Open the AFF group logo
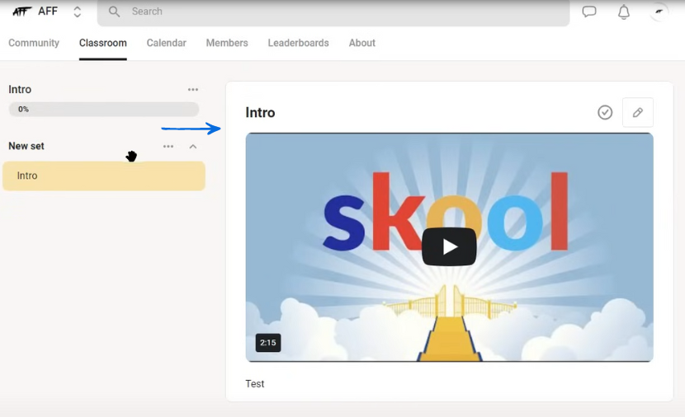Viewport: 685px width, 417px height. (x=21, y=12)
